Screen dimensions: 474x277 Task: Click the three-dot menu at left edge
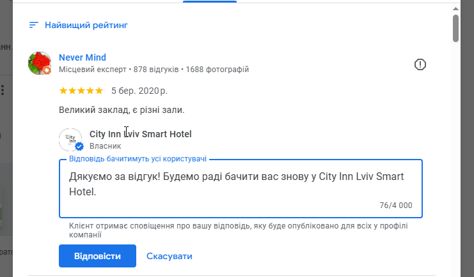pos(3,89)
